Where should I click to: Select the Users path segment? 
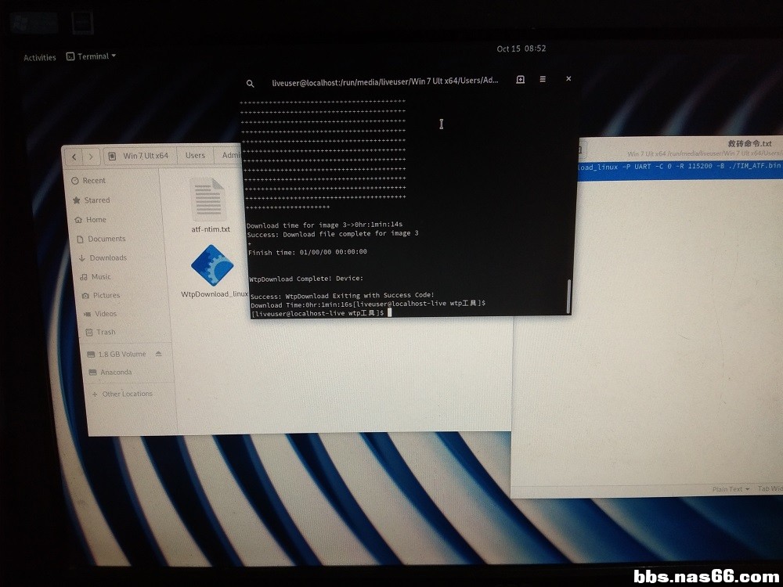(195, 155)
